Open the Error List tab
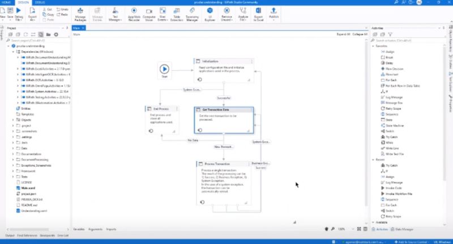The image size is (453, 244). [x=63, y=236]
